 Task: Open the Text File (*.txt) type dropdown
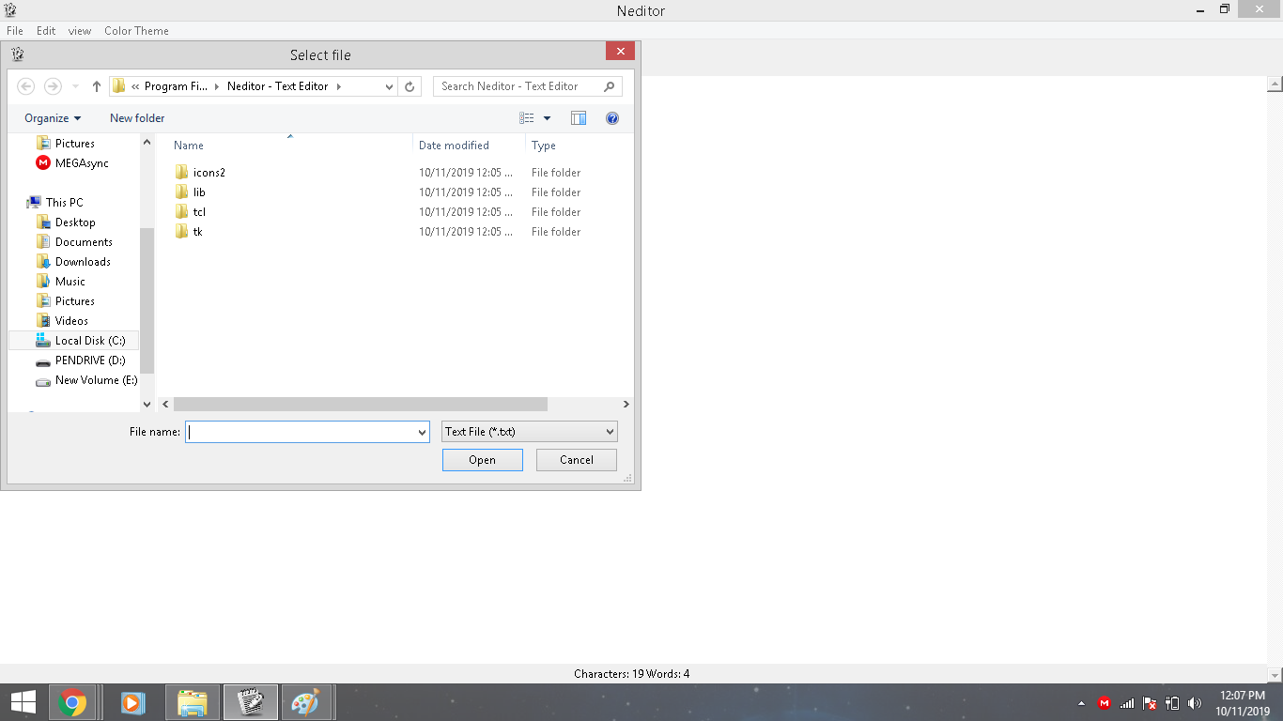pyautogui.click(x=530, y=432)
